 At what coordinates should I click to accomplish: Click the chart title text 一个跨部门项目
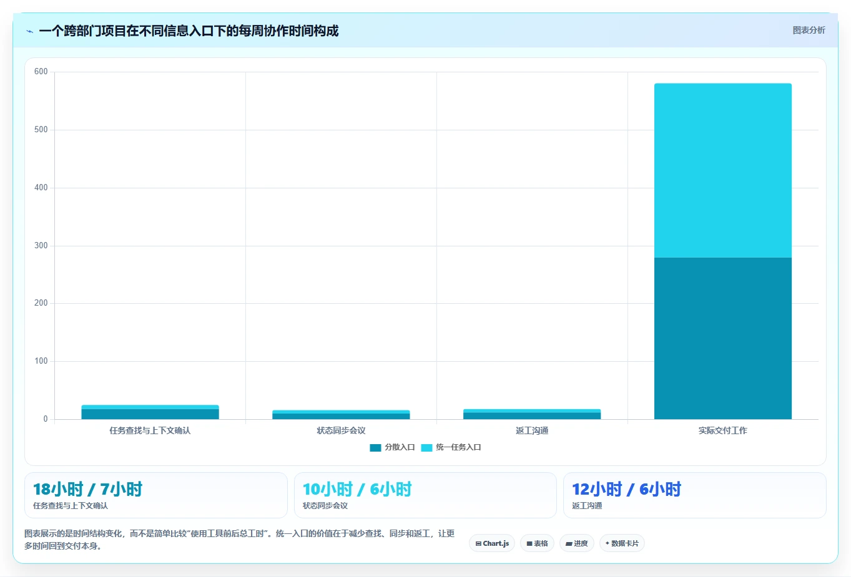82,31
